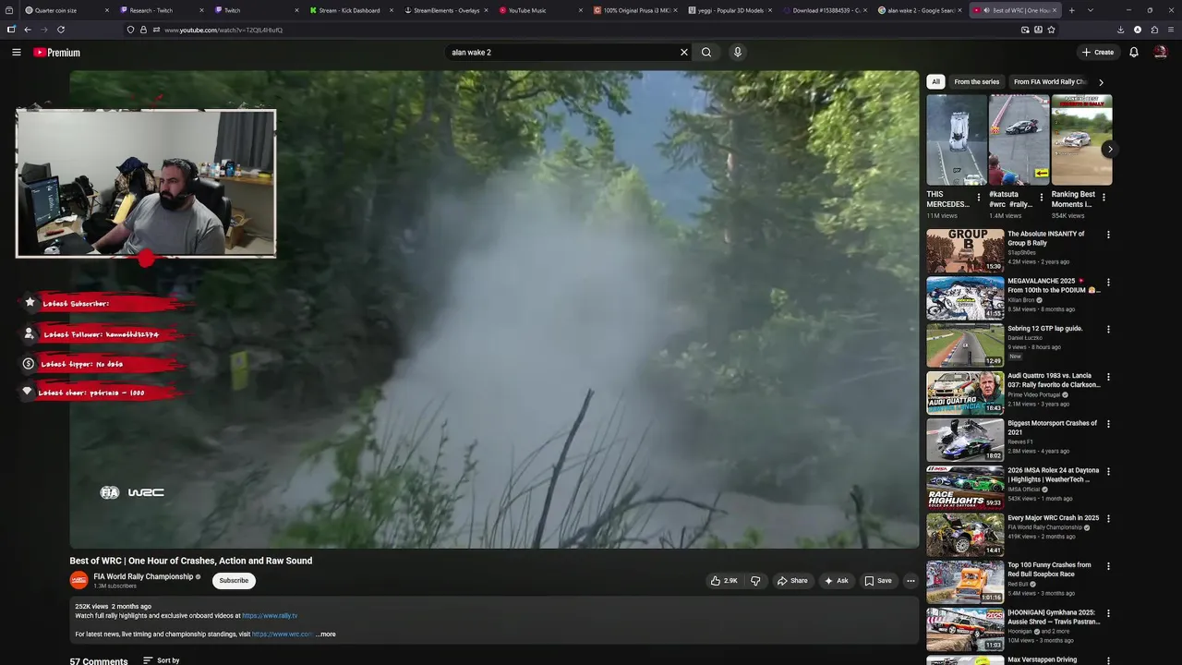Open options for '[HOONIGAN] Gymkhana 2025' video

point(1108,613)
